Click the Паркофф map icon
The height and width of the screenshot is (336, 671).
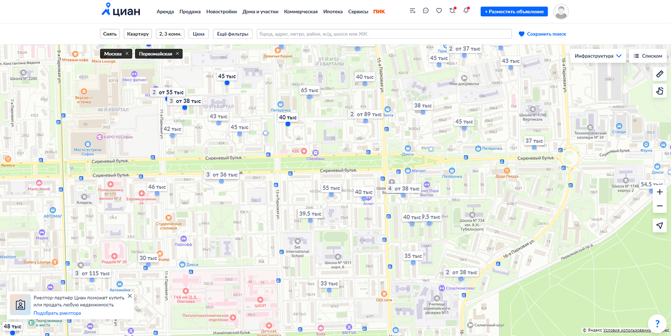[x=183, y=238]
